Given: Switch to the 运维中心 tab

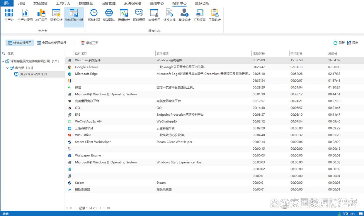Looking at the screenshot, I should tap(157, 3).
